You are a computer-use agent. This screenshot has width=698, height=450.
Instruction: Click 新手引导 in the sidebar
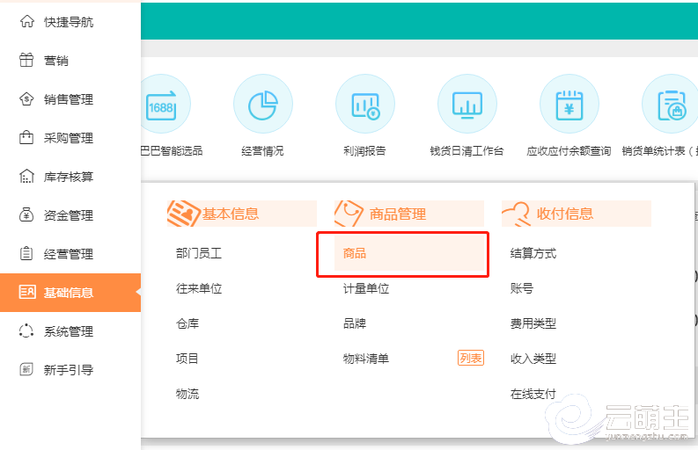(68, 370)
